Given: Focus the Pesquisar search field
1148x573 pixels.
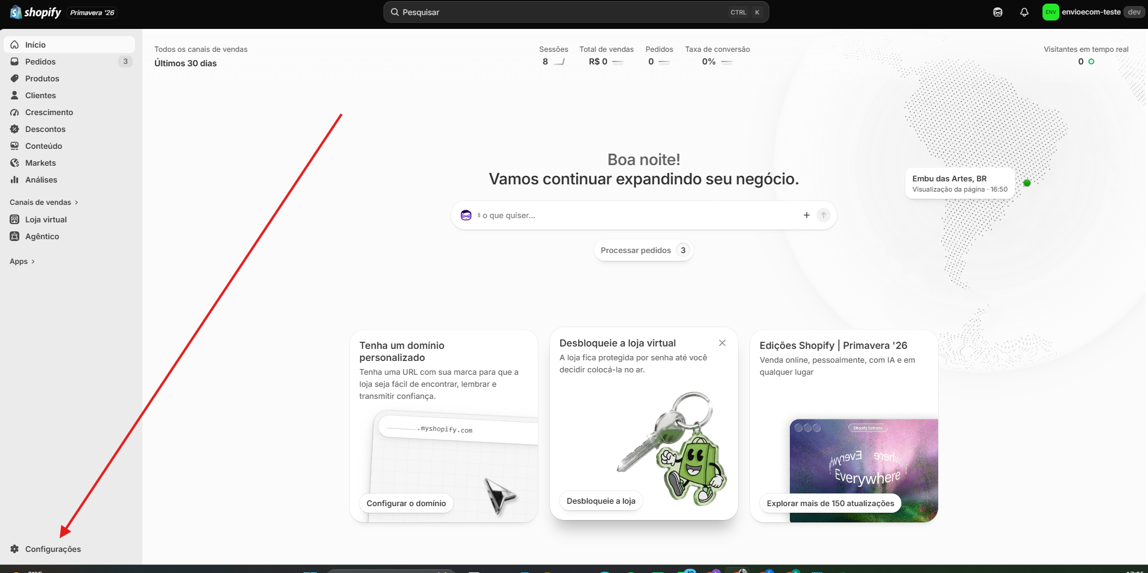Looking at the screenshot, I should pyautogui.click(x=576, y=12).
